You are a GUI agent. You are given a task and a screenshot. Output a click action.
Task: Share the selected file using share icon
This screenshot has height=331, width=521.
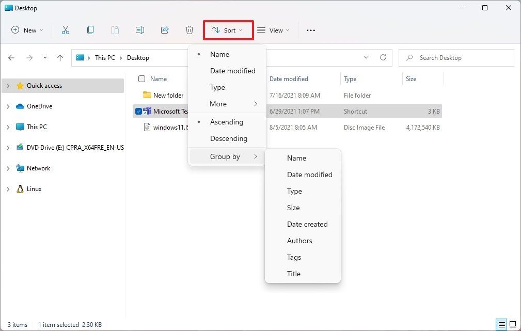pos(164,30)
